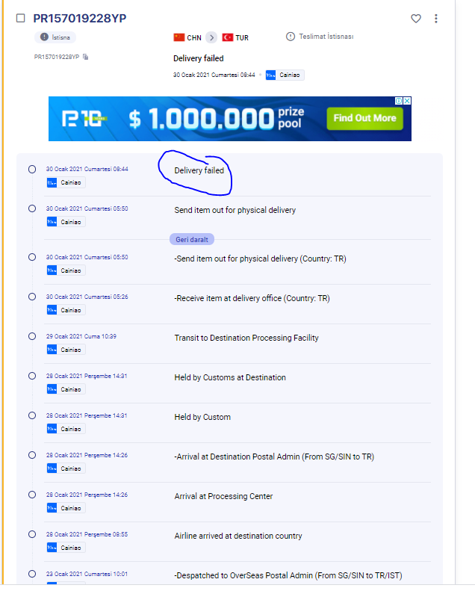The image size is (475, 591).
Task: Click the date '29 Ocak 2021 Cuma 10:39'
Action: click(x=81, y=336)
